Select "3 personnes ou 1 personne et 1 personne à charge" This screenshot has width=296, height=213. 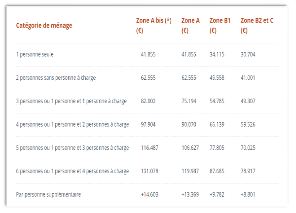coord(71,101)
